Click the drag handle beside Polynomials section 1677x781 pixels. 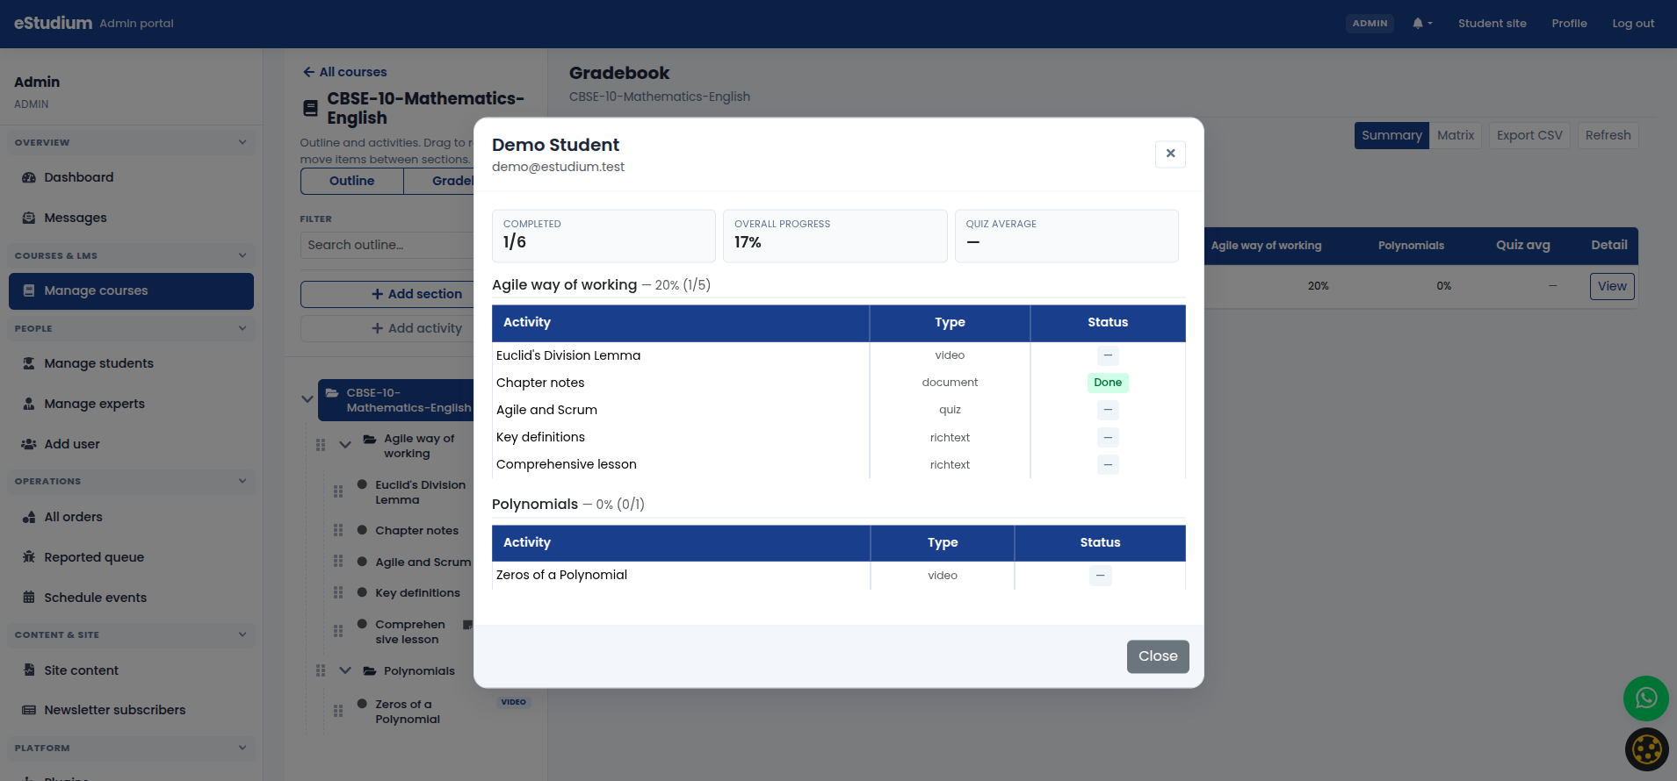click(321, 670)
